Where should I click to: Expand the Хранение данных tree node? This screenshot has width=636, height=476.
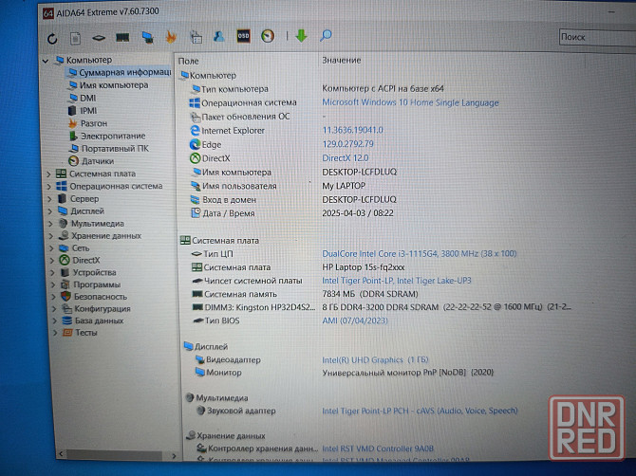coord(51,236)
